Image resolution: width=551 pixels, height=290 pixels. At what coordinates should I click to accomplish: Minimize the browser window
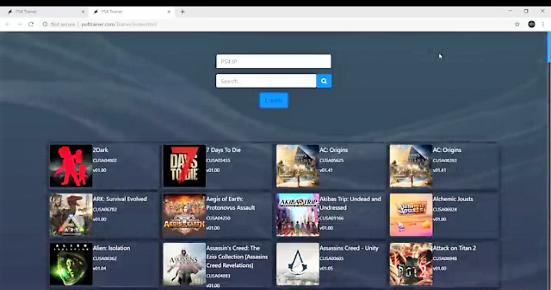[510, 11]
